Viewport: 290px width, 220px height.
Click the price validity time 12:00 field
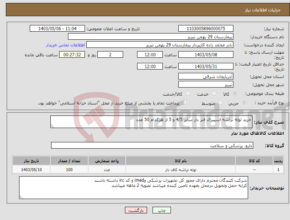pos(150,66)
